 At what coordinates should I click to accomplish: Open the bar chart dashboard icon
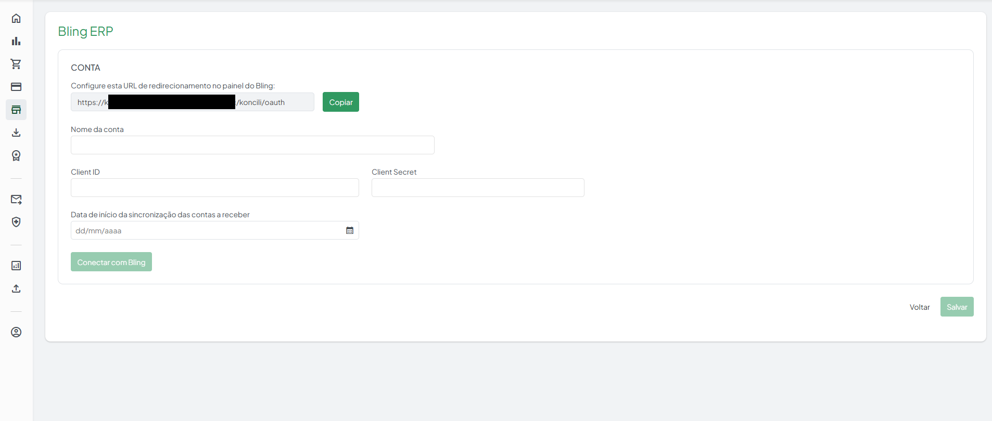click(16, 41)
